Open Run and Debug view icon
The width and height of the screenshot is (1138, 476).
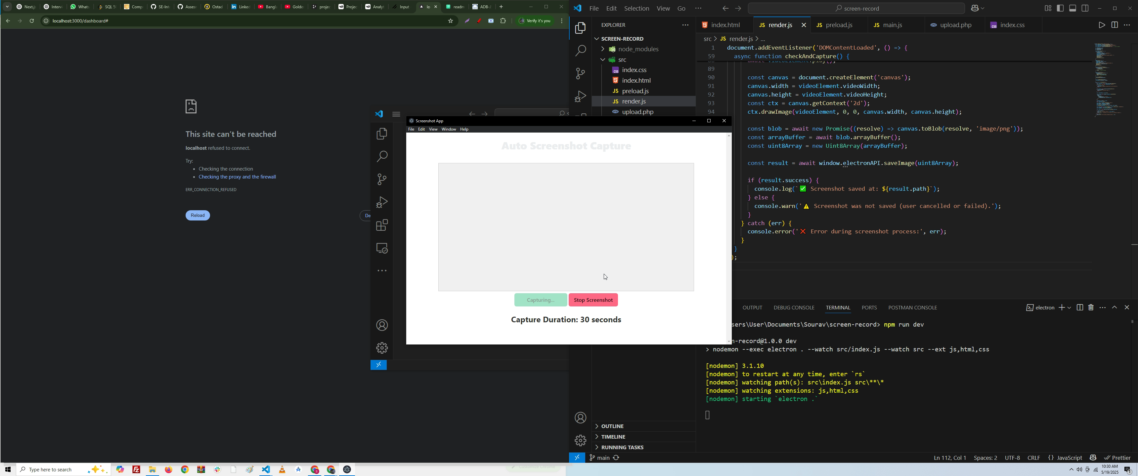(x=581, y=97)
